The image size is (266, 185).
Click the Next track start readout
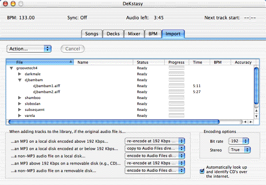[x=230, y=18]
